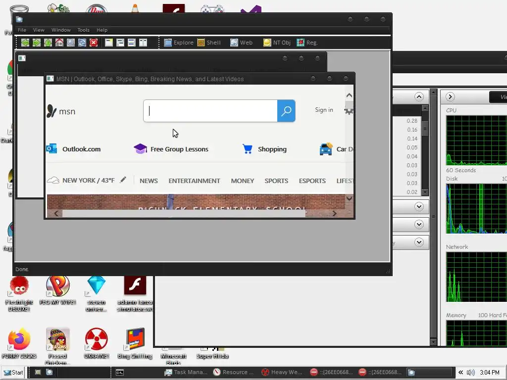
Task: Open the UKRAINE! desktop shortcut
Action: (97, 344)
